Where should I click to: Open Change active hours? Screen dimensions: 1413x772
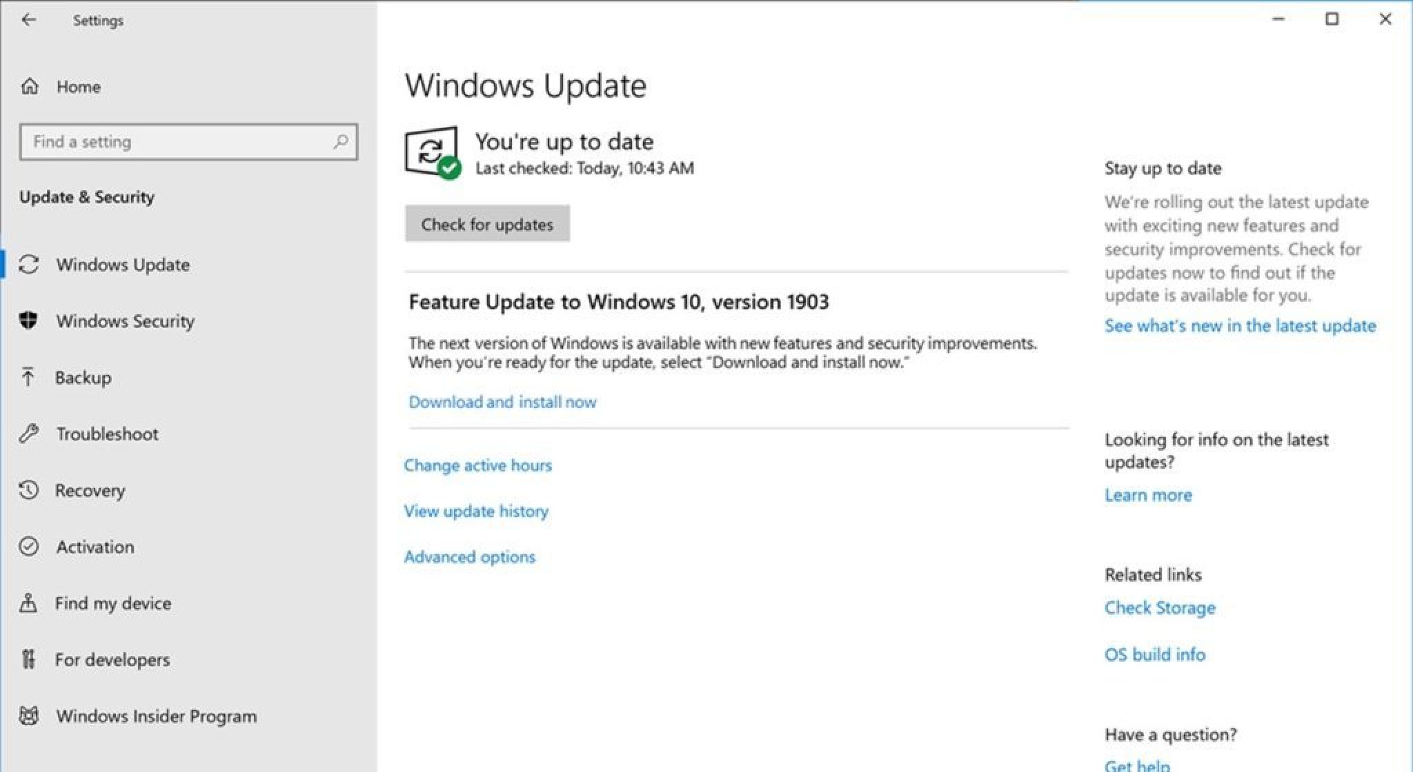[478, 465]
